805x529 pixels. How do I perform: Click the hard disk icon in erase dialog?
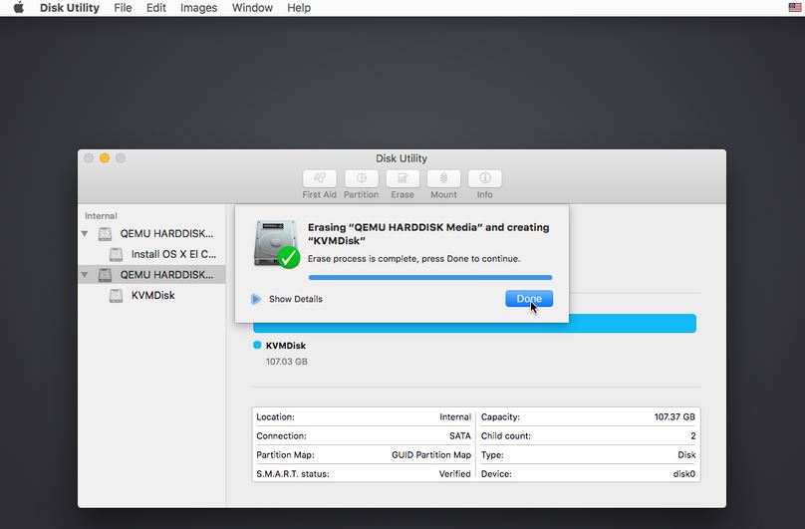point(276,244)
